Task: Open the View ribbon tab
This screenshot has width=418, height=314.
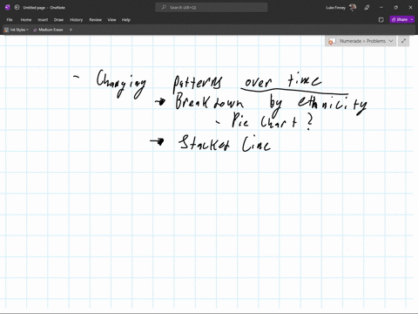Action: [x=111, y=20]
